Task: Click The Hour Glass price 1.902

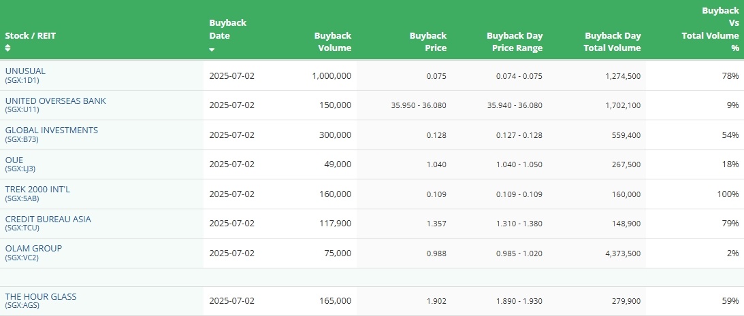Action: (x=436, y=301)
